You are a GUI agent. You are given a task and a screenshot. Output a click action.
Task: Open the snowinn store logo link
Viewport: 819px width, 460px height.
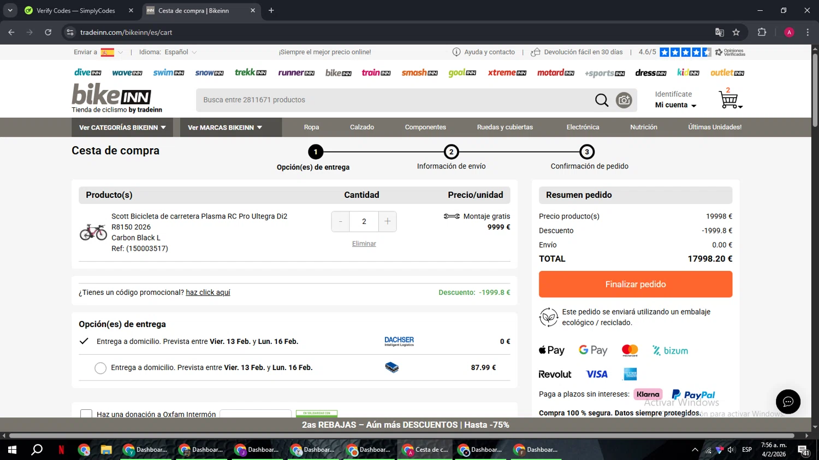(210, 72)
